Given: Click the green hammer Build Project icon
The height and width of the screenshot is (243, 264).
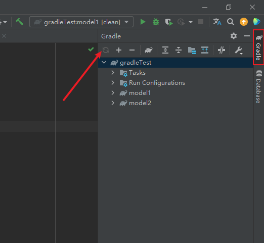Looking at the screenshot, I should [20, 22].
